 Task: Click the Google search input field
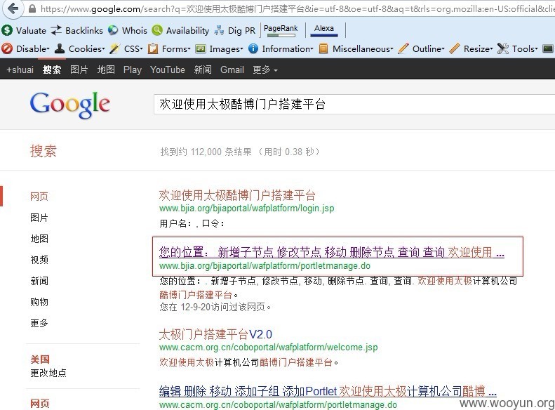[354, 104]
